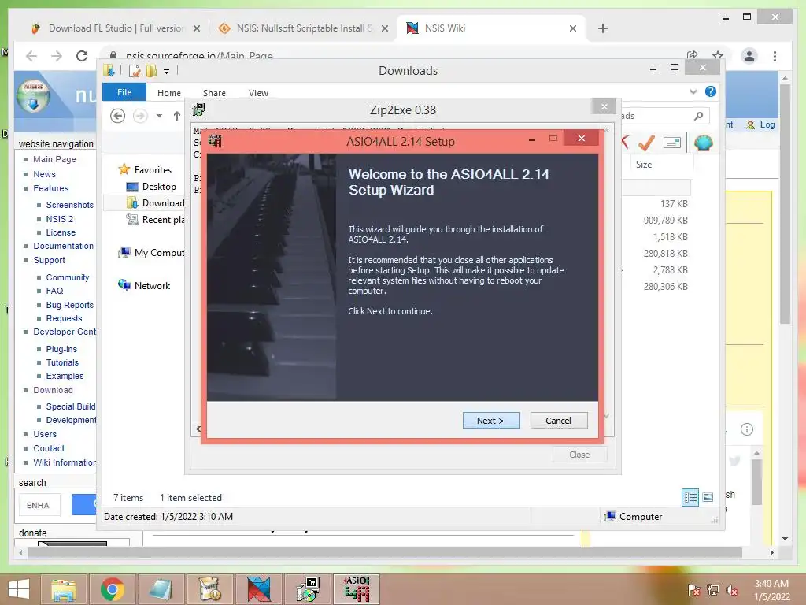Select the 137 KB file row

click(674, 204)
